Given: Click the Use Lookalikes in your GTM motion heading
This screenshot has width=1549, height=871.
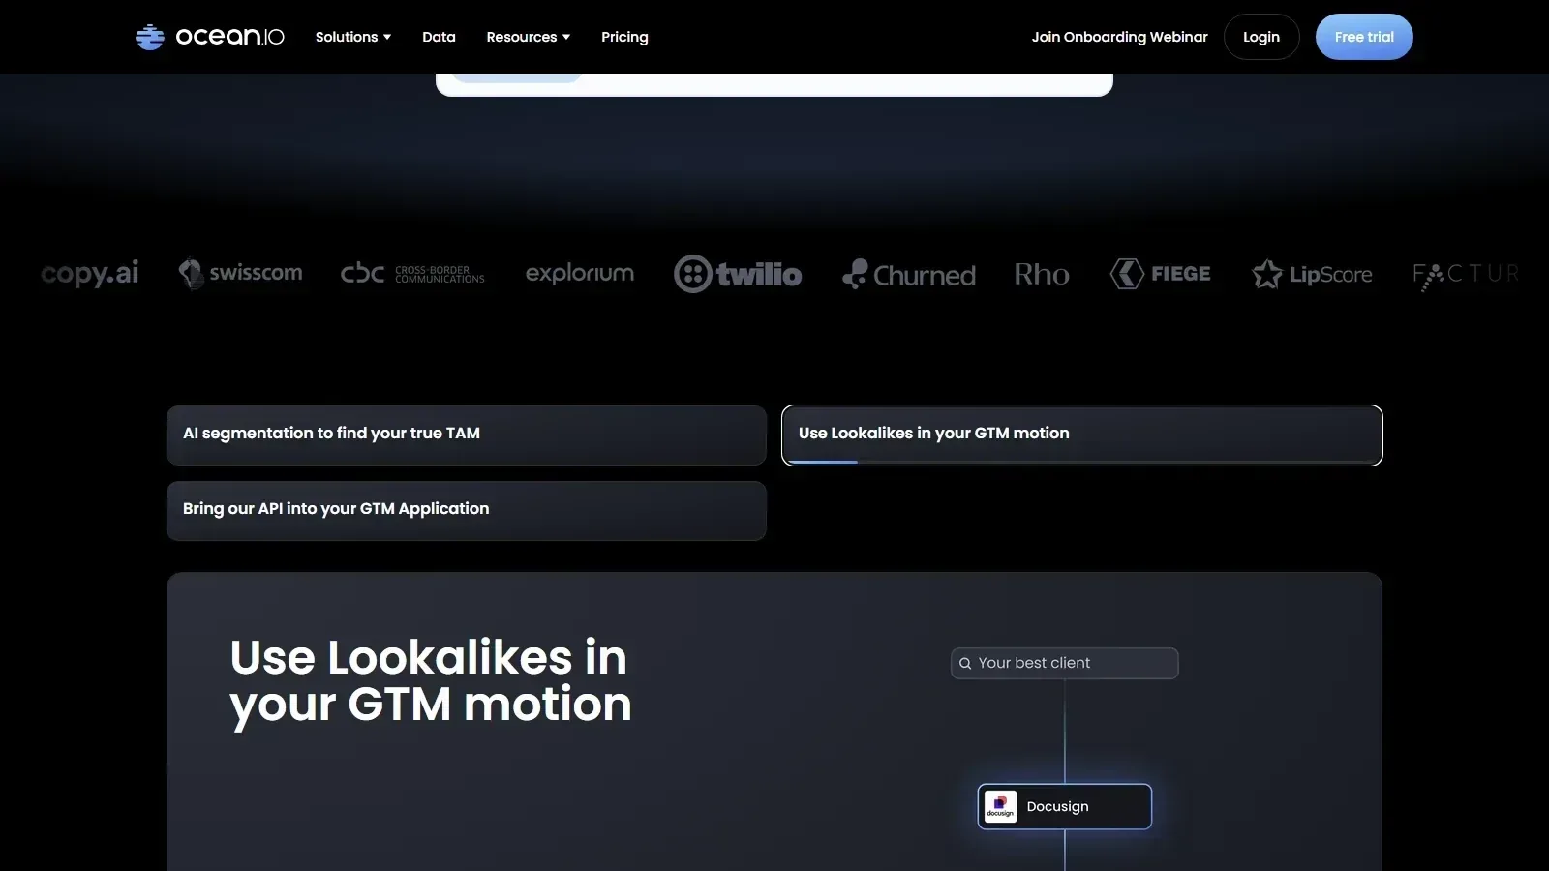Looking at the screenshot, I should click(431, 680).
